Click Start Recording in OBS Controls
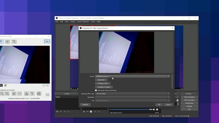Image resolution: width=219 pixels, height=123 pixels. tap(189, 100)
